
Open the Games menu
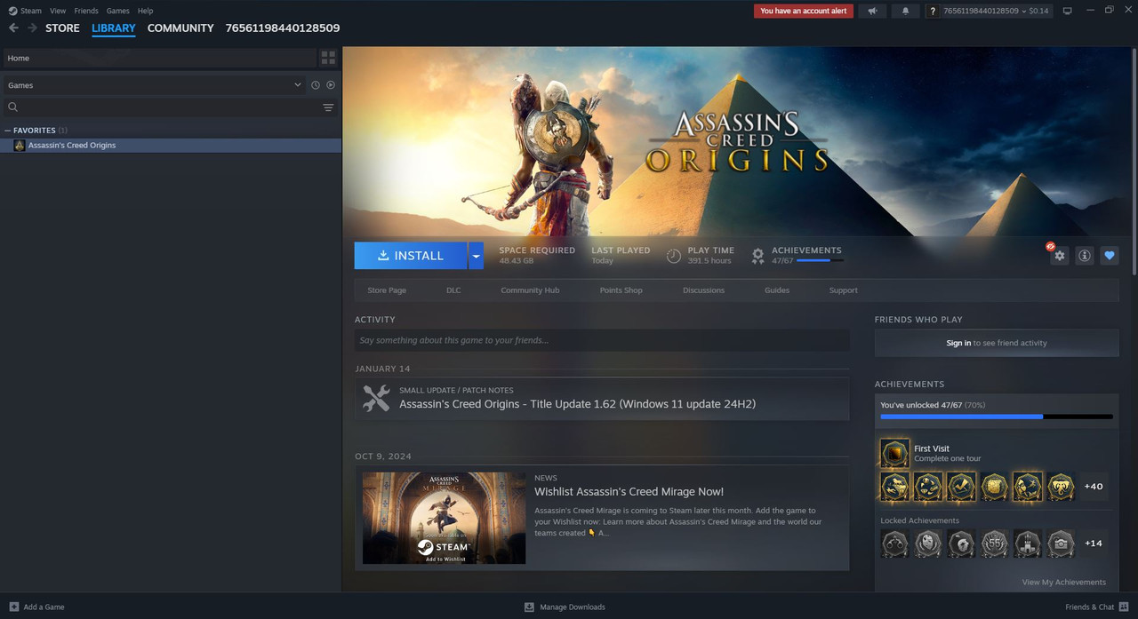[118, 11]
